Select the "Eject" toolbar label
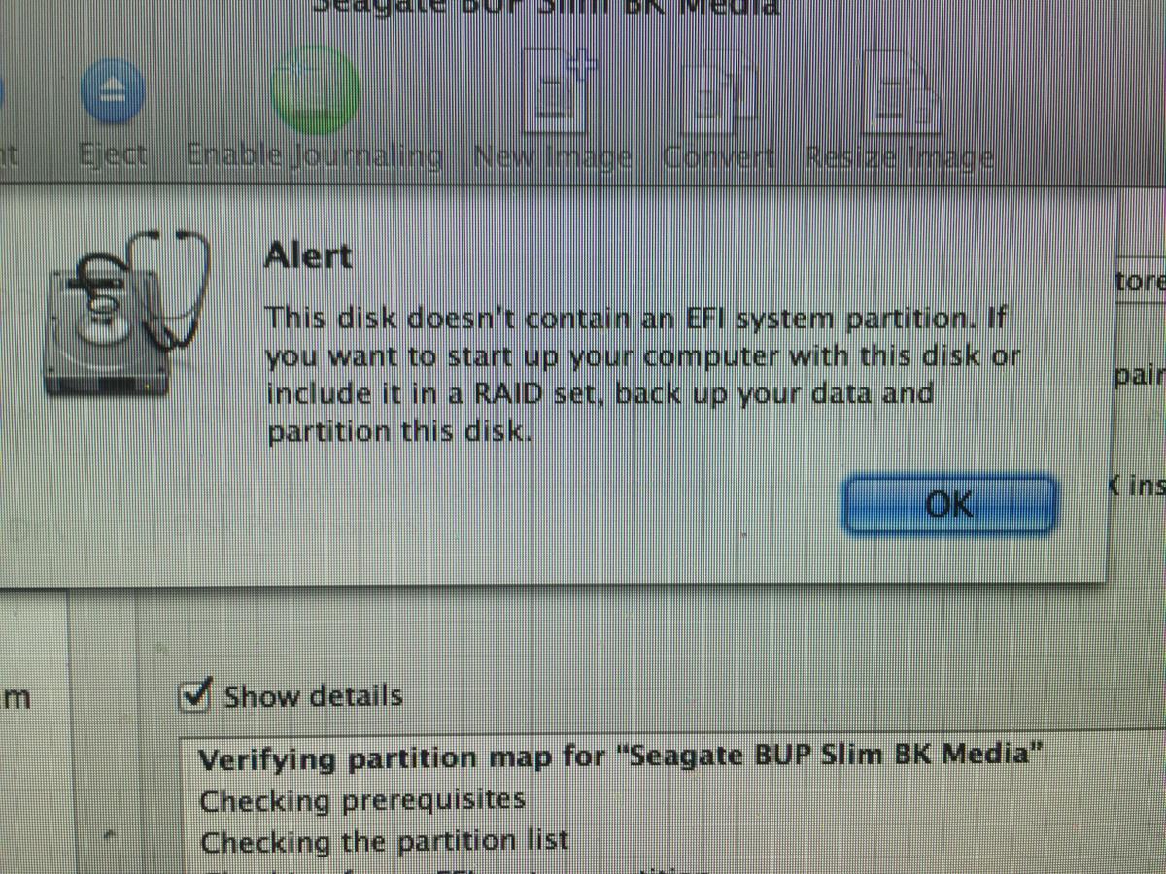The height and width of the screenshot is (874, 1166). (x=113, y=156)
